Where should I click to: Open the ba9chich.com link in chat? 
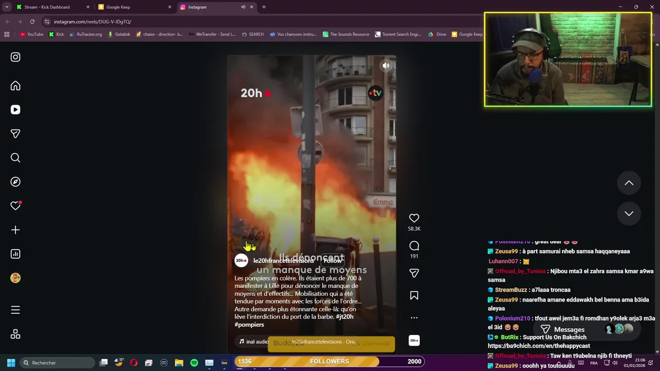[x=539, y=346]
